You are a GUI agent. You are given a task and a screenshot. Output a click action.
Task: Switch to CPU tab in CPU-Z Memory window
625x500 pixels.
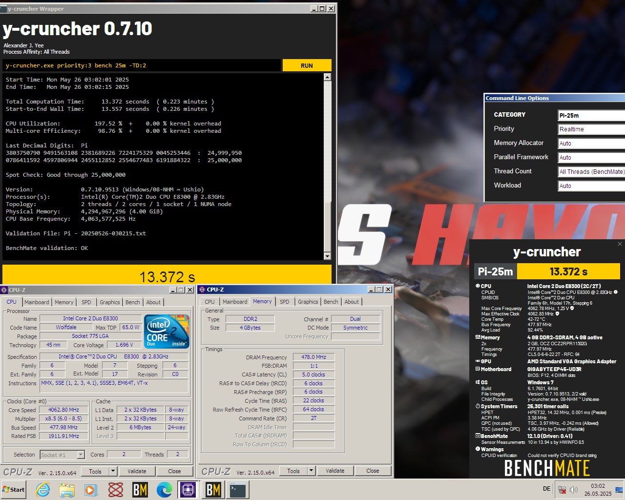pos(209,302)
